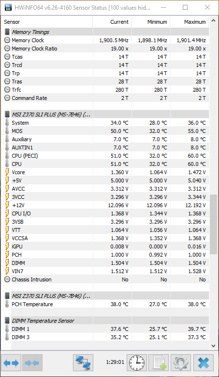Click the logging sheet with plus icon
Screen dimensions: 219x377
(159, 362)
